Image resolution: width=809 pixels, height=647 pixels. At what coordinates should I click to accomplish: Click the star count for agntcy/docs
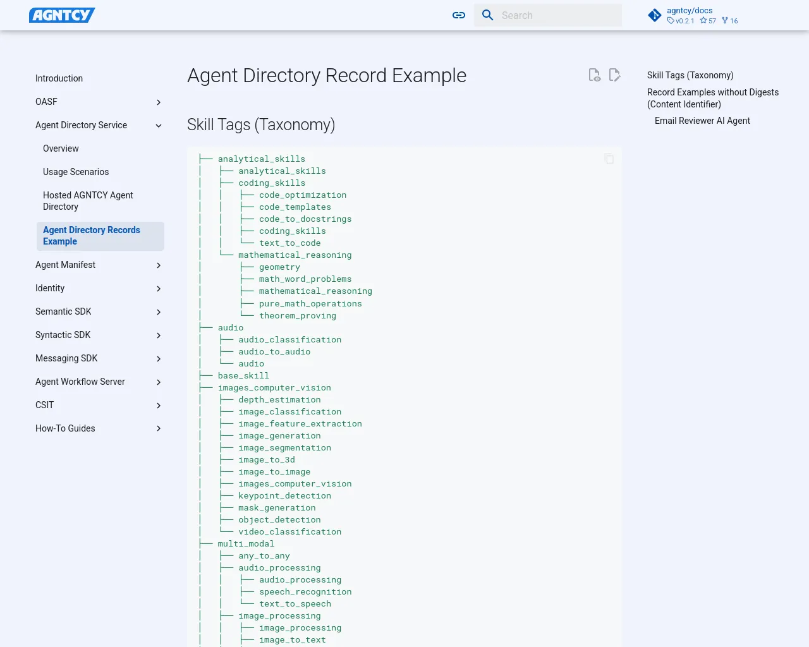708,21
